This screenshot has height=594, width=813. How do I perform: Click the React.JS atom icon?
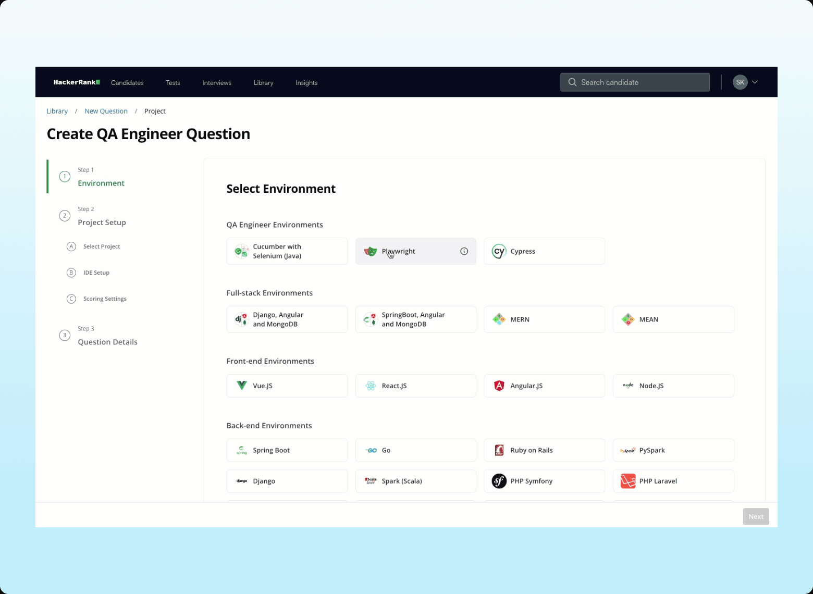pyautogui.click(x=371, y=386)
